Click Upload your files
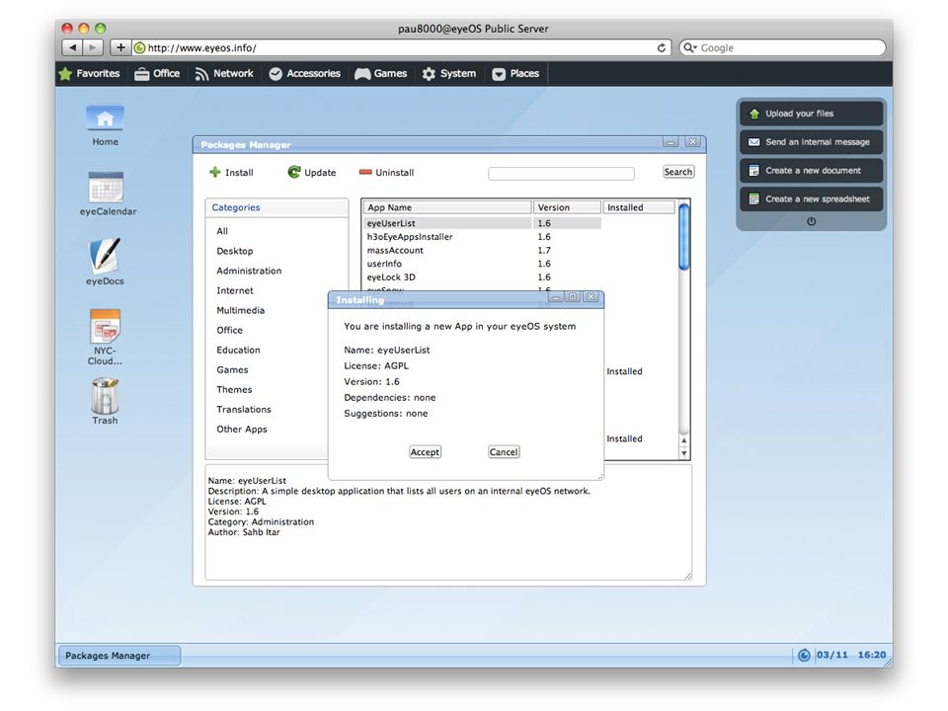Image resolution: width=948 pixels, height=711 pixels. 811,114
